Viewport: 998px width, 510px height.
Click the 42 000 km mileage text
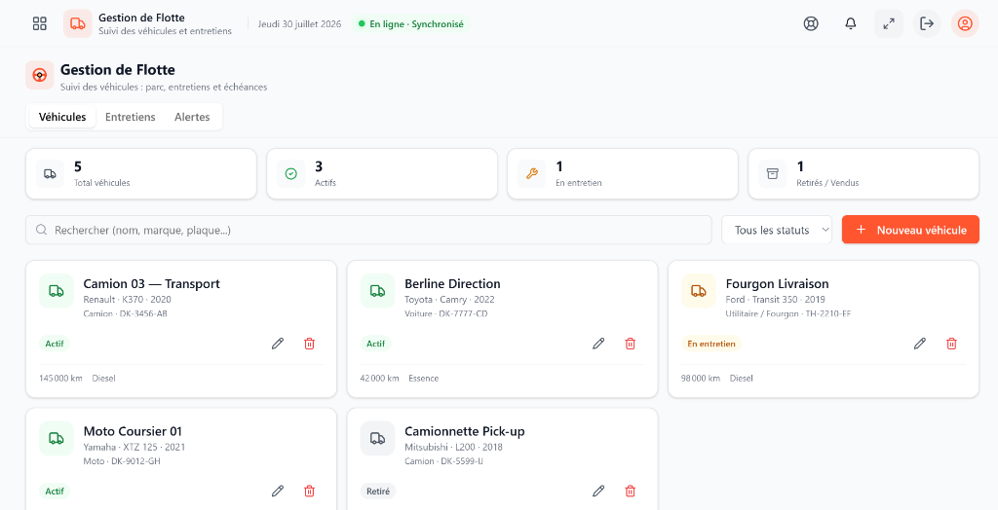tap(379, 379)
